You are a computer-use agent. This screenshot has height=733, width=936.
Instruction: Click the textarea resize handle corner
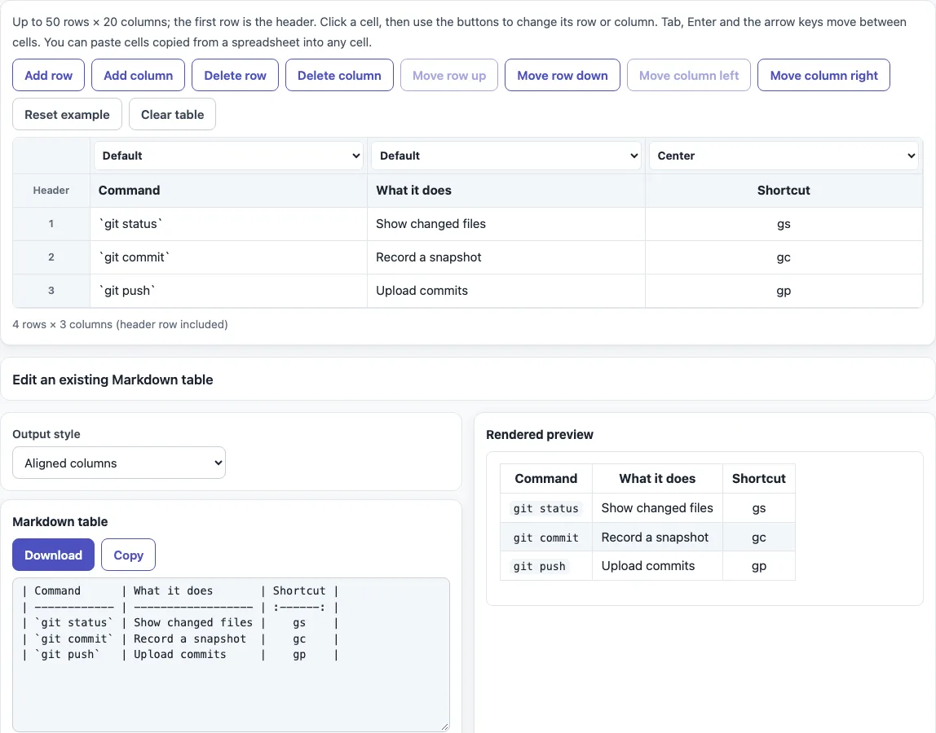click(444, 726)
